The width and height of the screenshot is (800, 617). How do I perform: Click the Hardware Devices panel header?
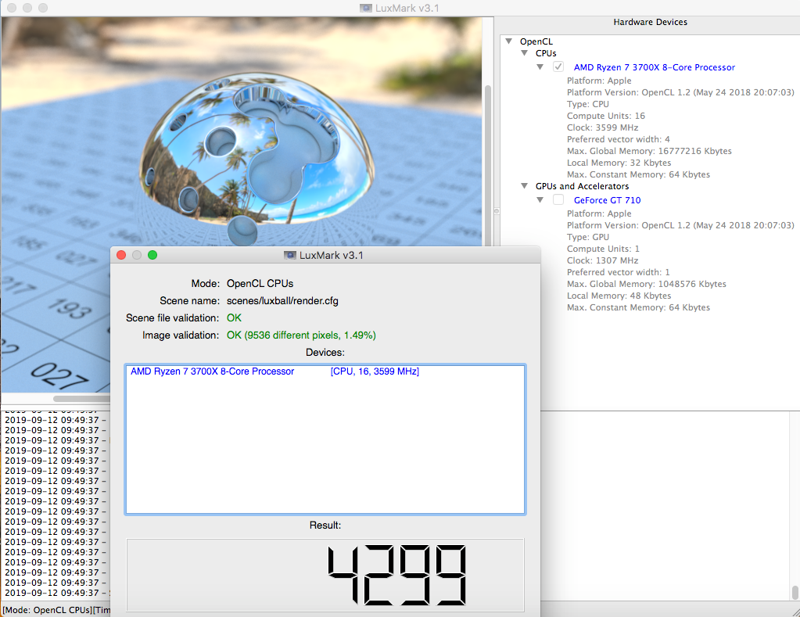[x=650, y=23]
